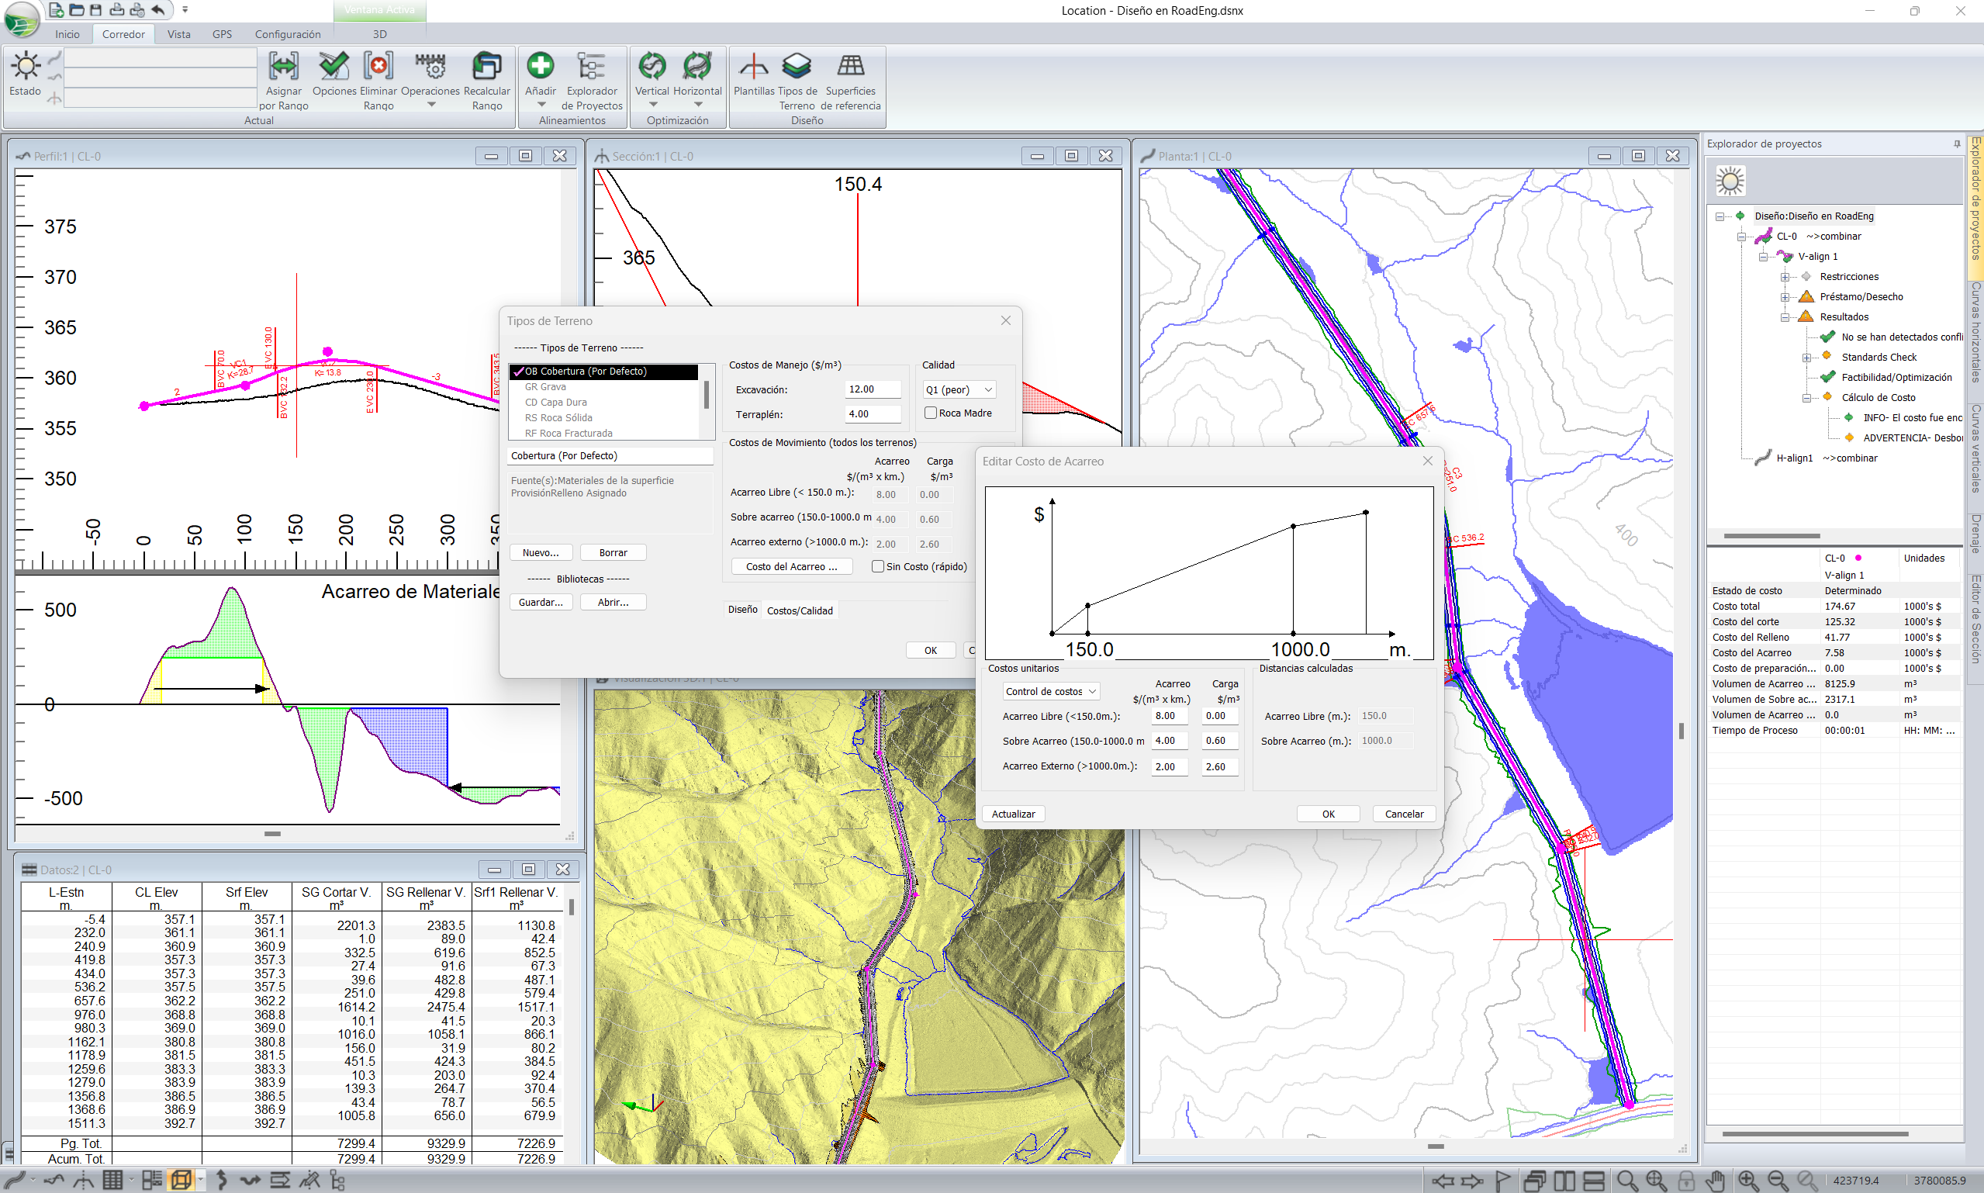Open Tipos de Terreno ribbon icon
Viewport: 1984px width, 1193px height.
pos(797,66)
